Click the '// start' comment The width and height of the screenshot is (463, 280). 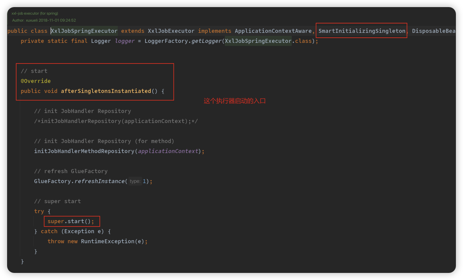(x=34, y=71)
